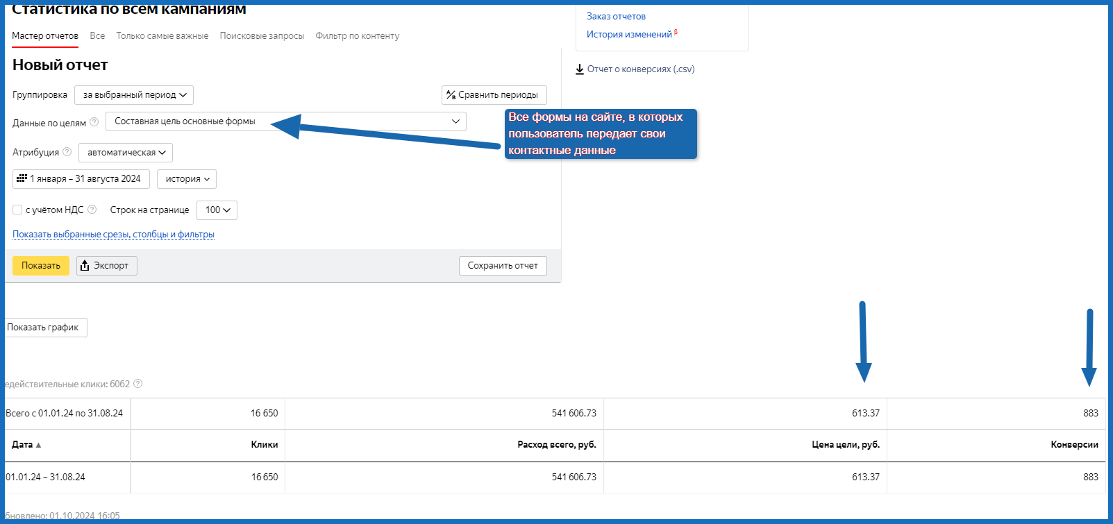Open the Атрибуция dropdown автоматическая
This screenshot has height=524, width=1113.
coord(126,153)
